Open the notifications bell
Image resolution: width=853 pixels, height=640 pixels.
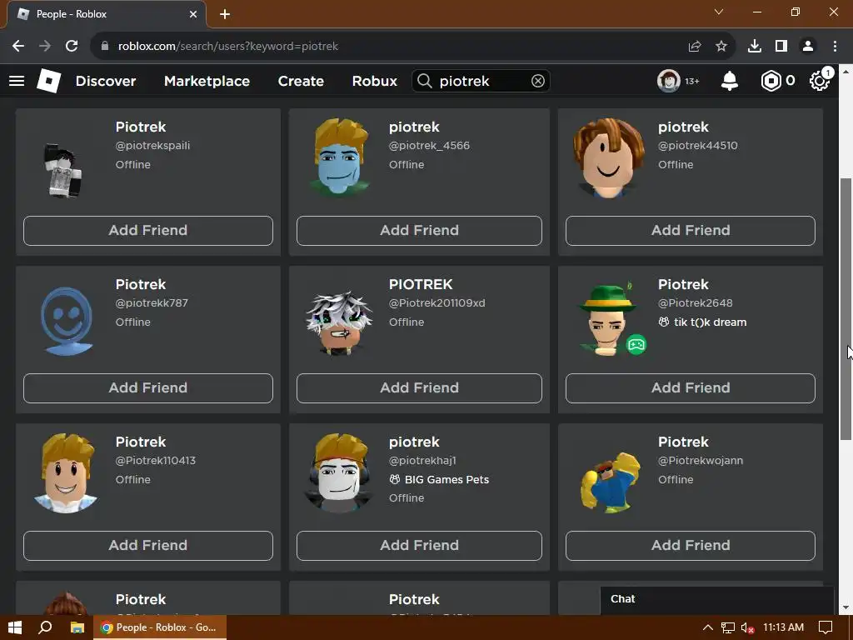click(729, 81)
